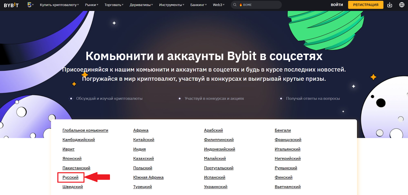Open the Инструменты dropdown

click(172, 5)
